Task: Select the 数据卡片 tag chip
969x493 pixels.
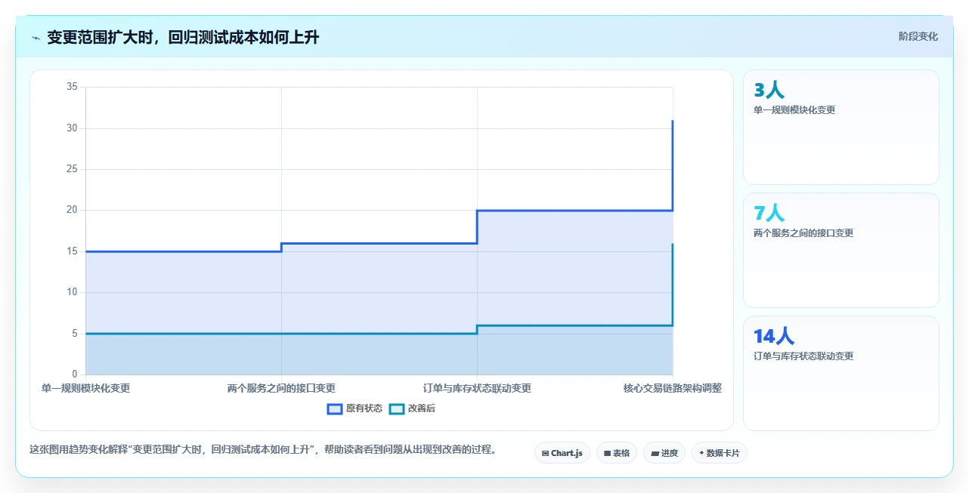Action: point(719,453)
